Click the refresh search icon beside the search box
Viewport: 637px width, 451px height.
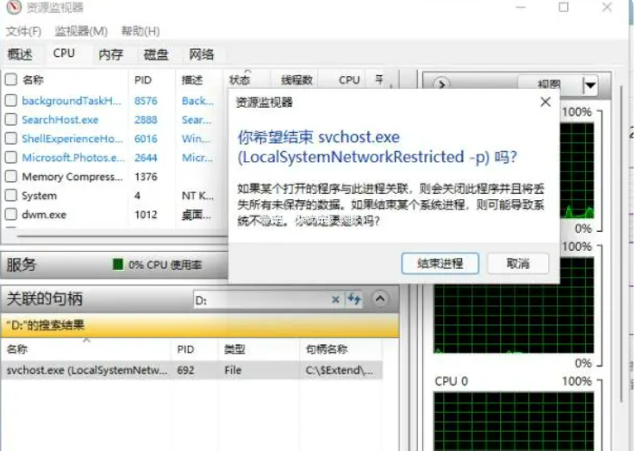(x=354, y=300)
